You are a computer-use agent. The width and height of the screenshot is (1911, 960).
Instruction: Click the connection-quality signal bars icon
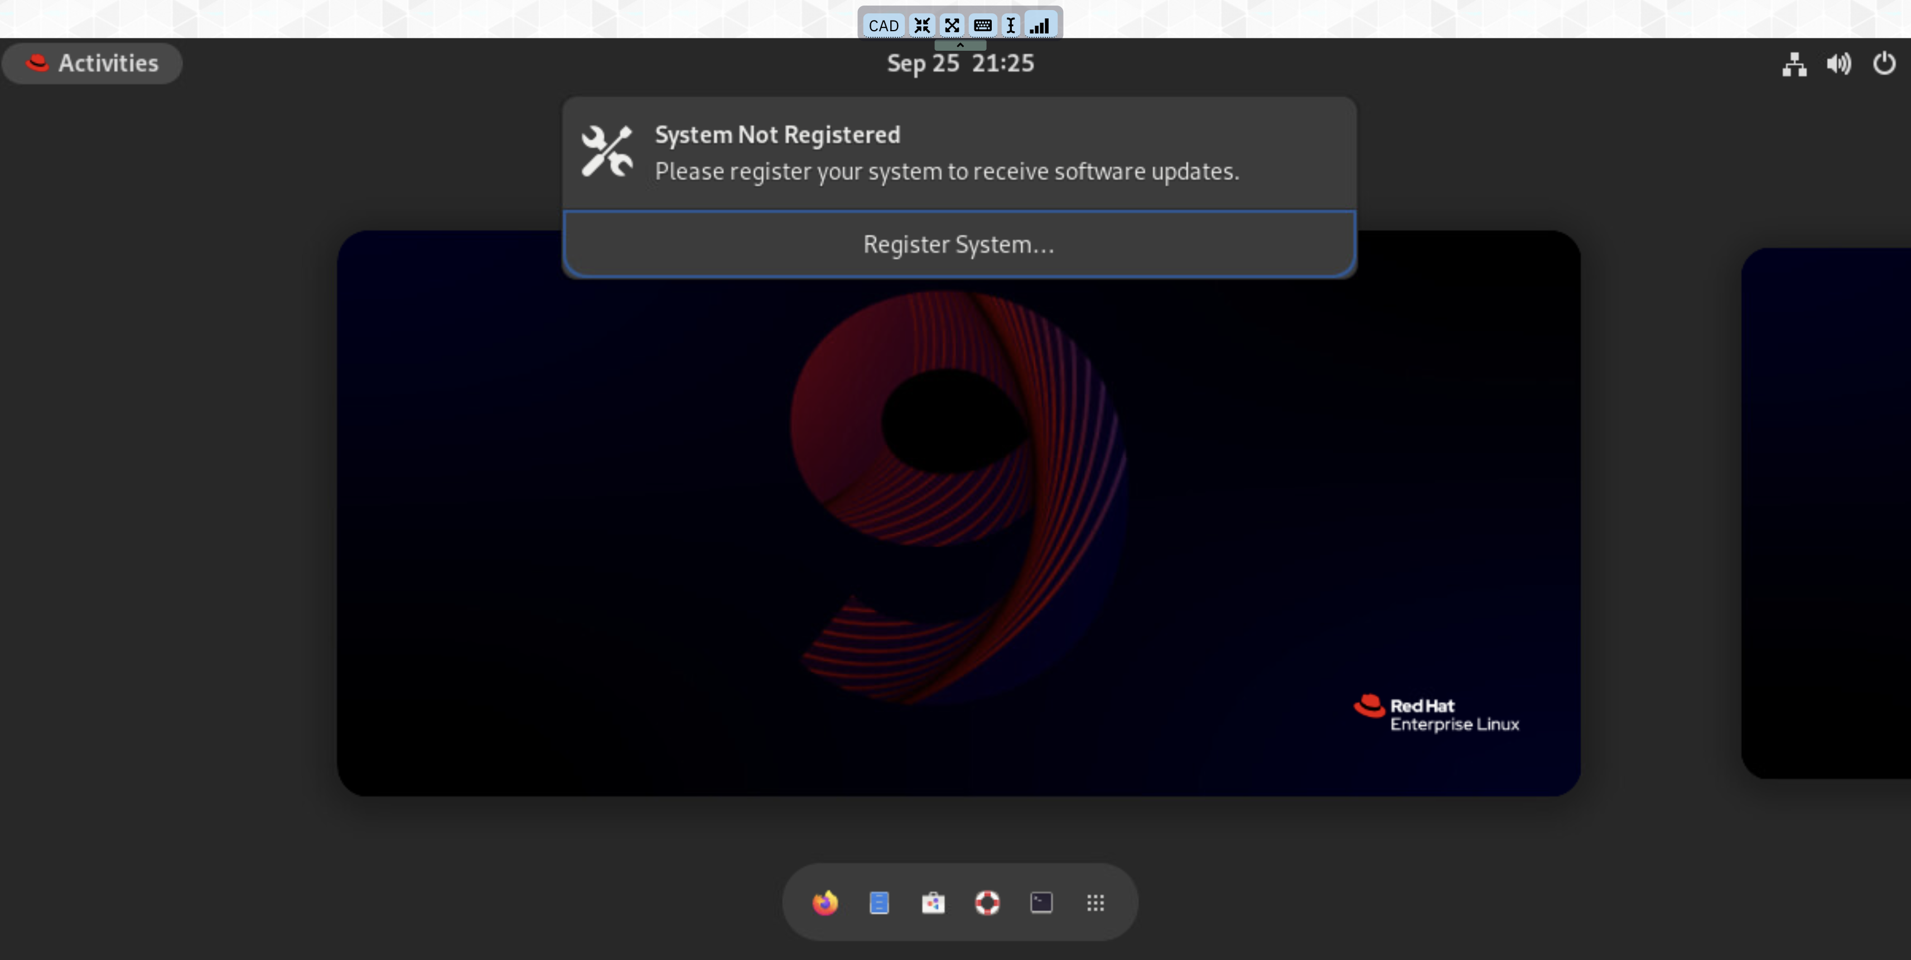click(x=1040, y=25)
